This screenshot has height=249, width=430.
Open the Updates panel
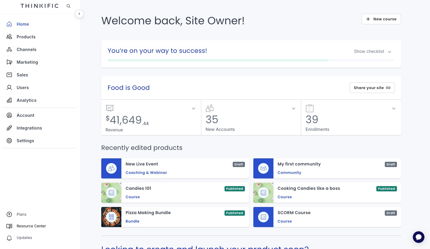click(x=24, y=238)
